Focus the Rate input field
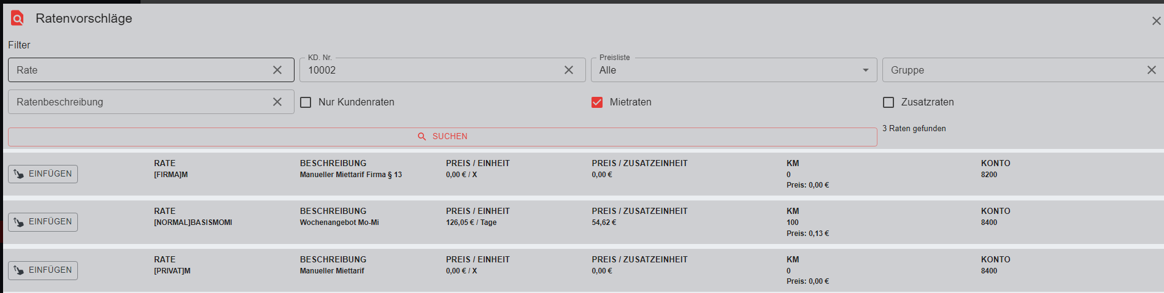Screen dimensions: 1164x293 141,70
